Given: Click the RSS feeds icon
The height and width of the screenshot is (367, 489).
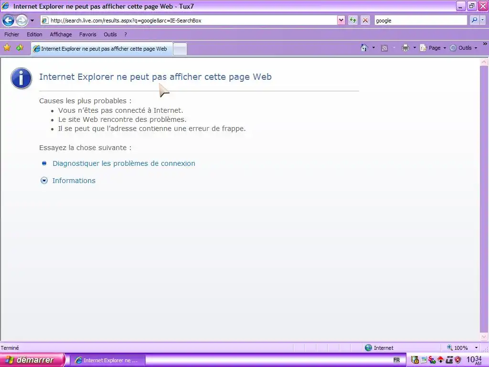Looking at the screenshot, I should tap(384, 48).
